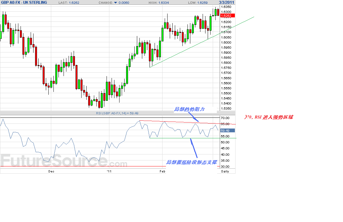Image resolution: width=343 pixels, height=222 pixels.
Task: Click the 1.5600 price axis label
Action: point(226,83)
